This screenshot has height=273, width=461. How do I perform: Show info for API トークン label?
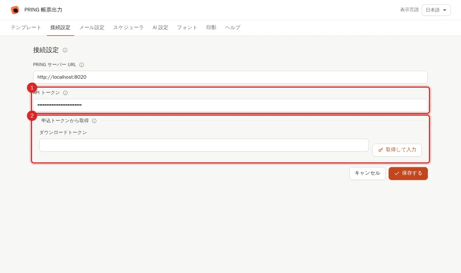(x=65, y=93)
